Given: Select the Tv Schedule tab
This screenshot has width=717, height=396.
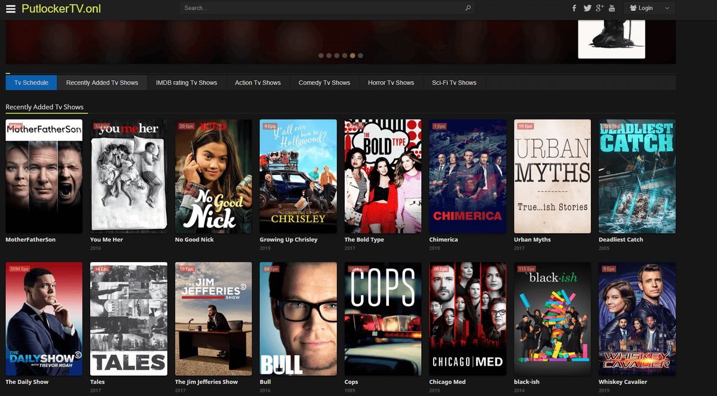Looking at the screenshot, I should tap(31, 82).
